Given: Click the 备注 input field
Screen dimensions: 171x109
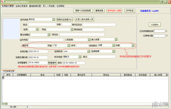Looking at the screenshot, I should tap(102, 57).
